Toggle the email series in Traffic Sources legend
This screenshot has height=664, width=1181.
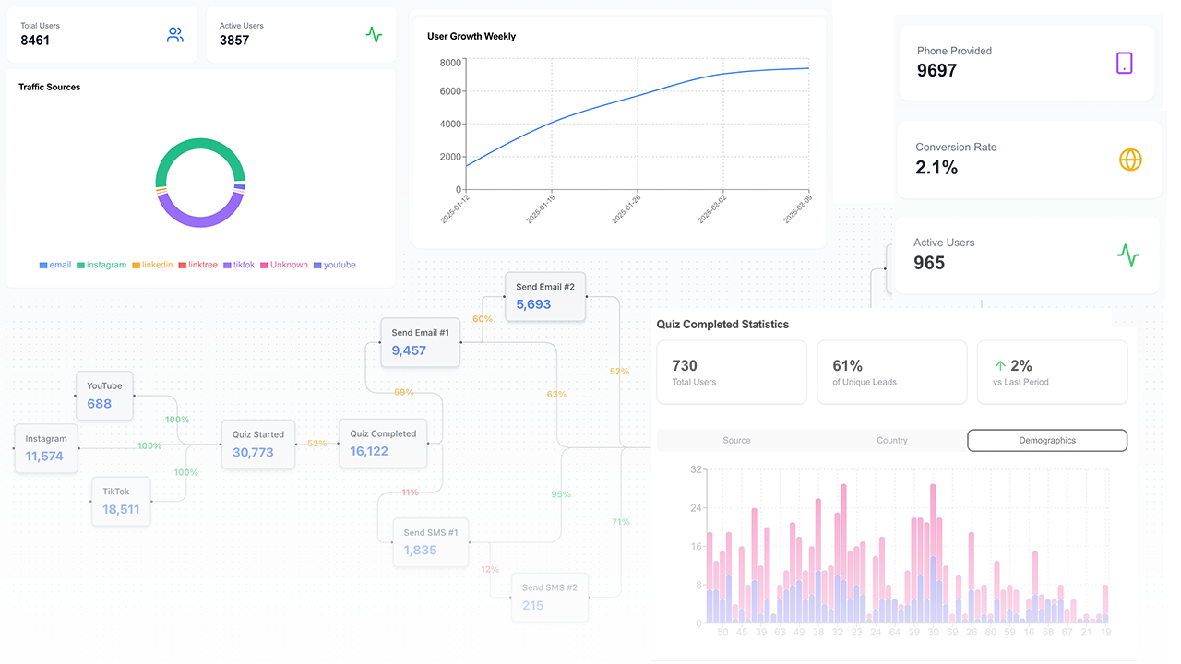[54, 265]
